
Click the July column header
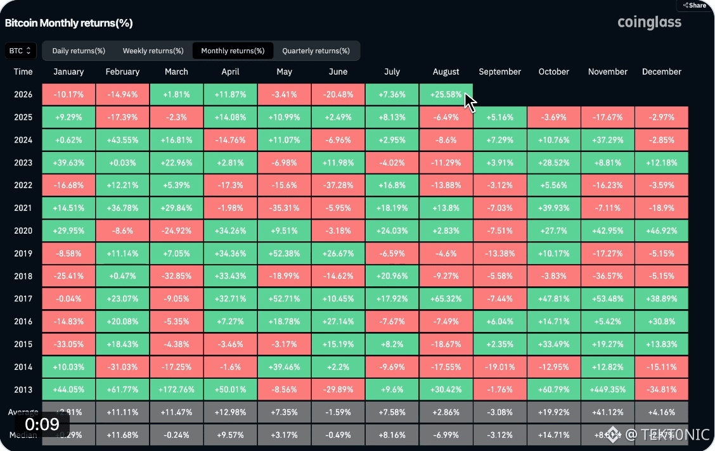point(392,72)
